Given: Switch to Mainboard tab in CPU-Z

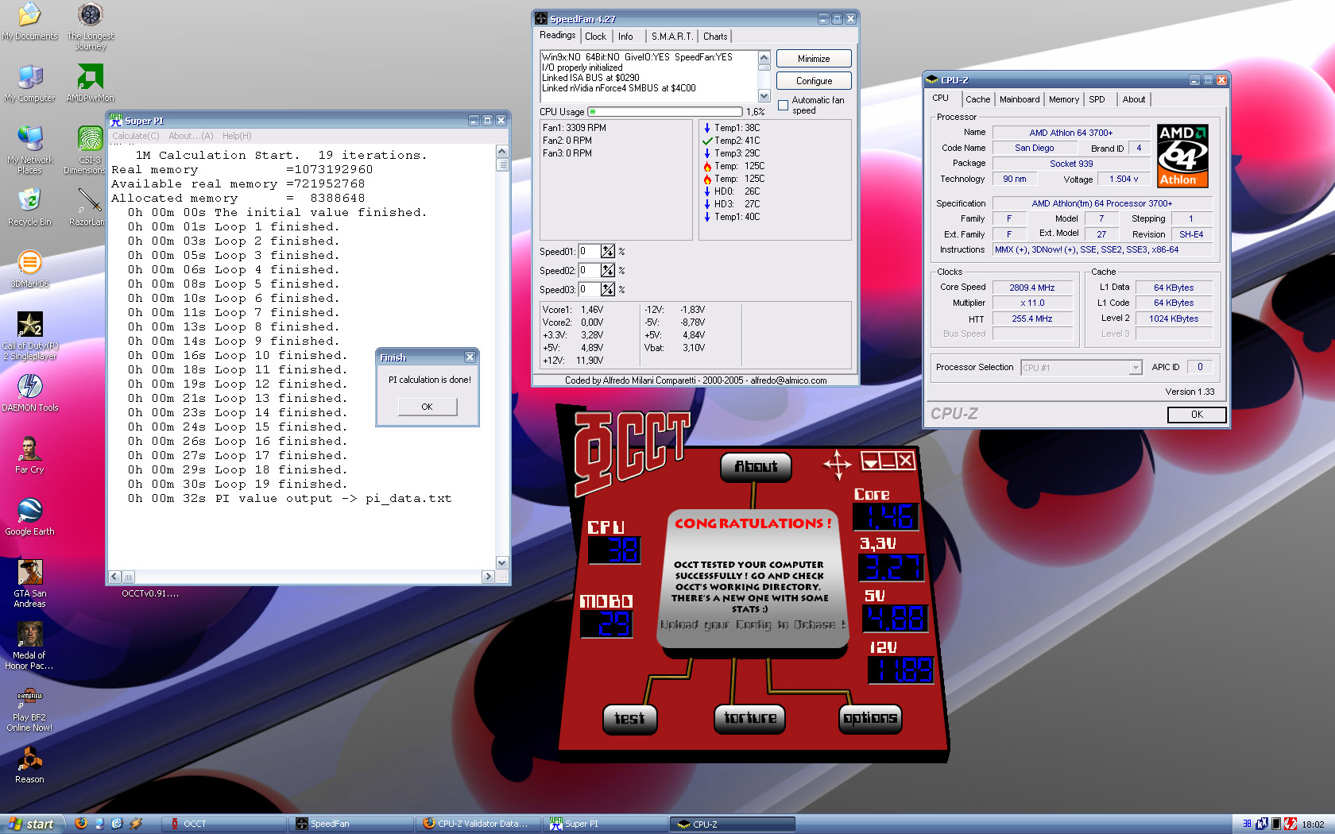Looking at the screenshot, I should [1020, 99].
